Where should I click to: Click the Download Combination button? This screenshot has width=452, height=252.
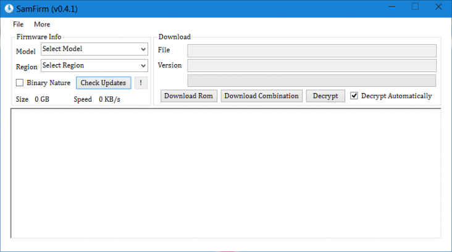click(x=261, y=96)
